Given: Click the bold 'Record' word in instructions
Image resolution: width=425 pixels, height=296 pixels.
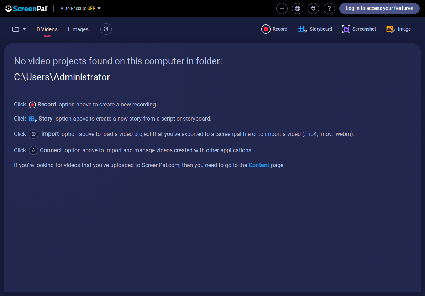Looking at the screenshot, I should 47,105.
